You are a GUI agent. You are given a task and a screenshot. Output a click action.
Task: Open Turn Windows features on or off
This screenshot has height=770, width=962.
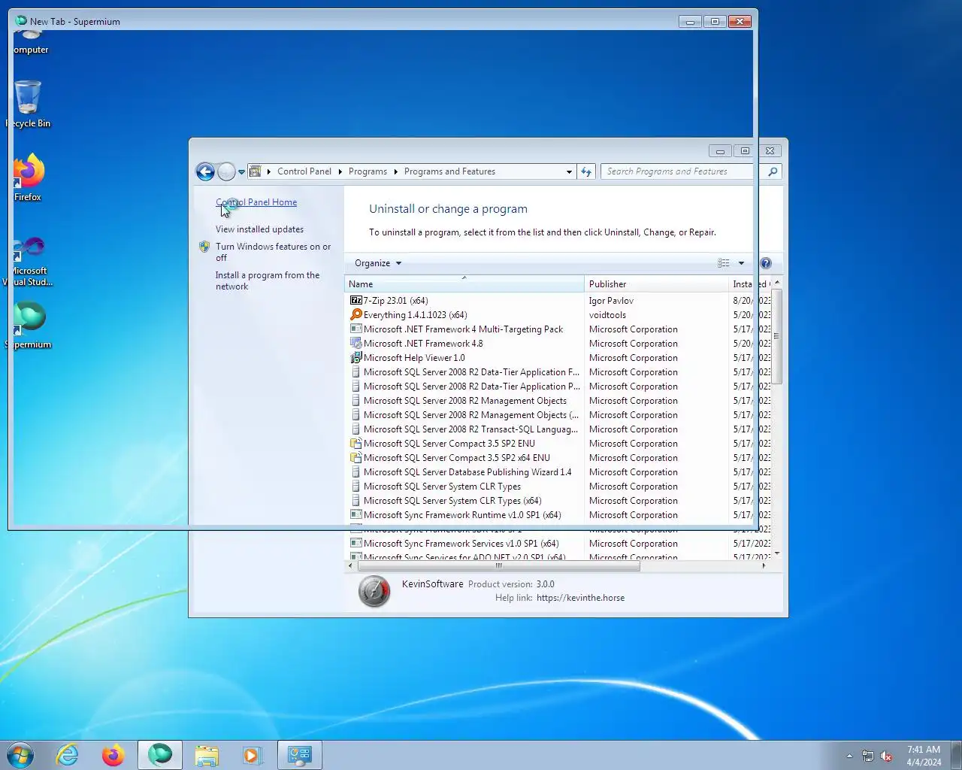click(x=273, y=252)
